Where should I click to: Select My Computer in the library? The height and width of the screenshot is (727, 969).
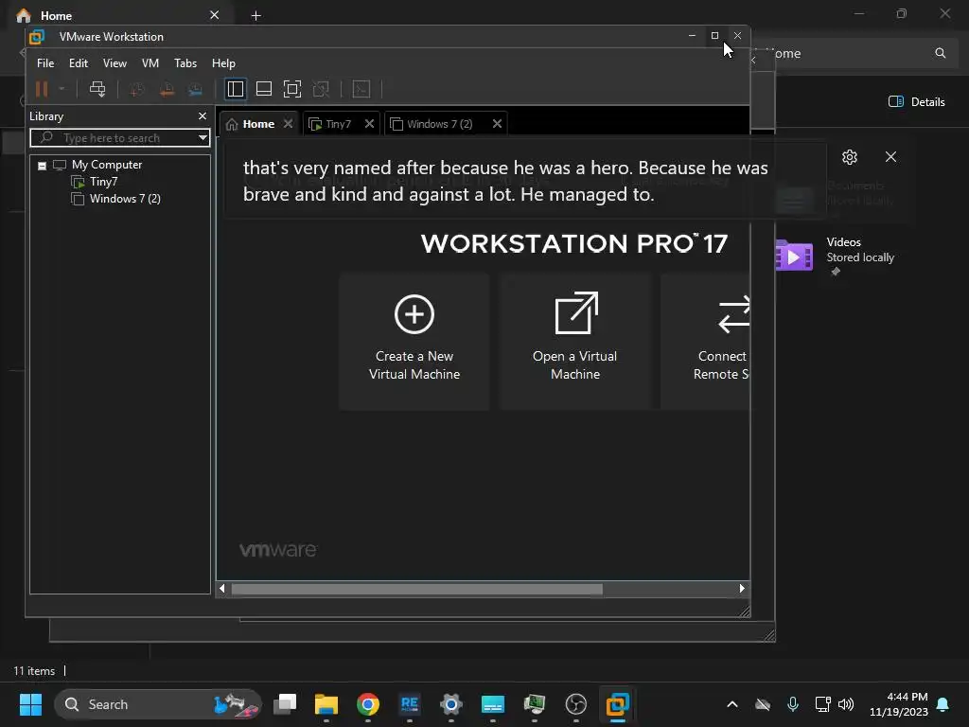pos(106,165)
